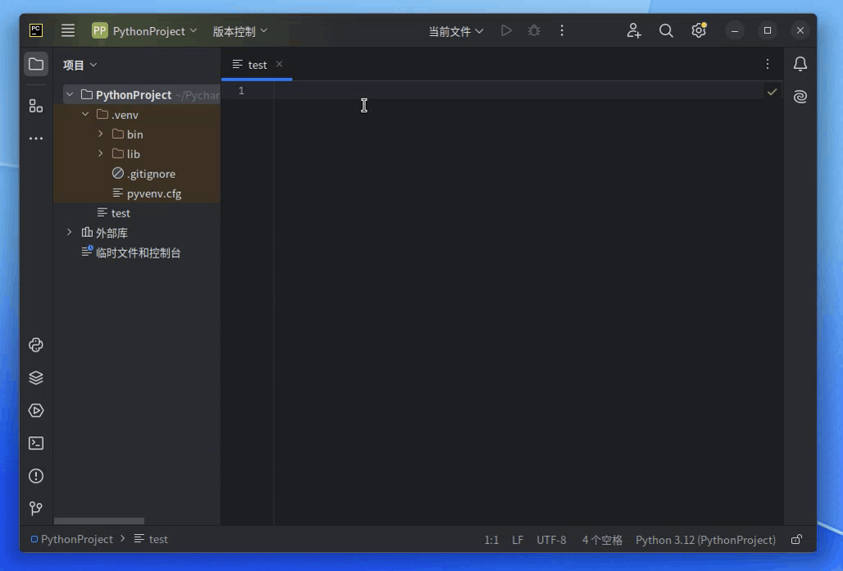Image resolution: width=843 pixels, height=571 pixels.
Task: Expand the 外部库 node
Action: tap(70, 232)
